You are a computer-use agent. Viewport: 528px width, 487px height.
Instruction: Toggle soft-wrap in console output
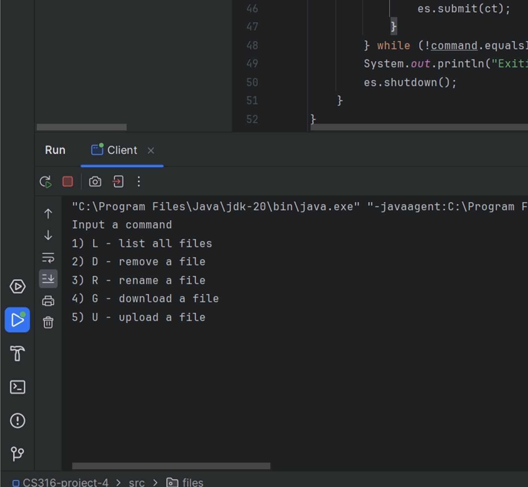(x=48, y=258)
